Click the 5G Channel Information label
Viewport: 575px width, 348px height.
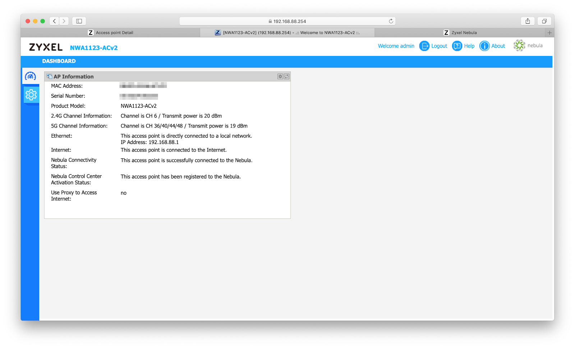79,126
